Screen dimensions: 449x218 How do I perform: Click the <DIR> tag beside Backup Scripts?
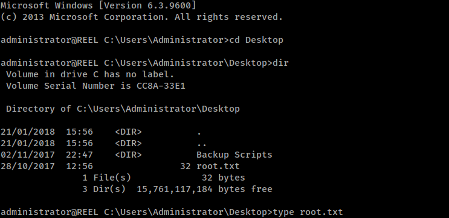(128, 155)
